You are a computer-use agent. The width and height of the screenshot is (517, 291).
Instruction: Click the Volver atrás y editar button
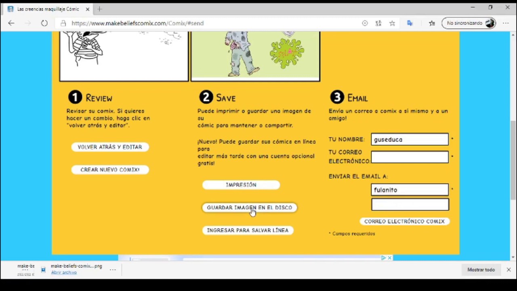[110, 147]
